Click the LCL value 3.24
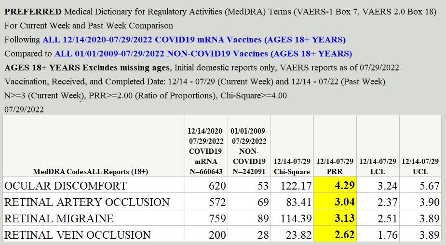This screenshot has height=245, width=446. (x=378, y=185)
